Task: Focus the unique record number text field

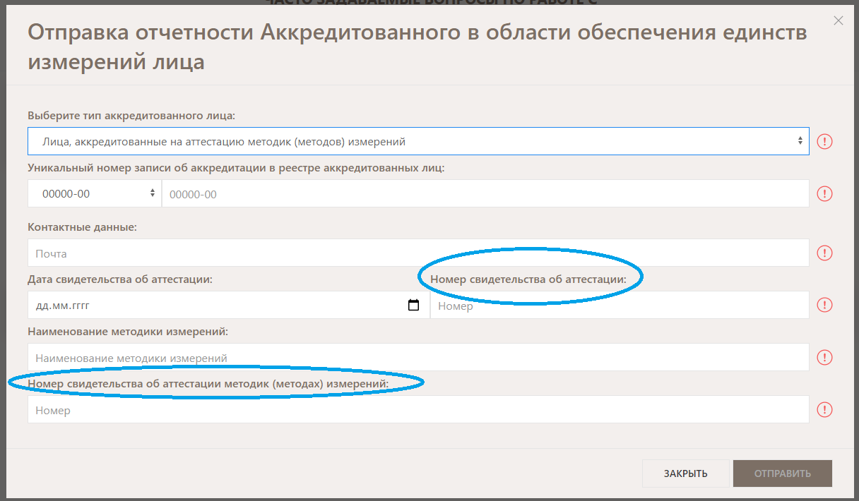Action: point(485,193)
